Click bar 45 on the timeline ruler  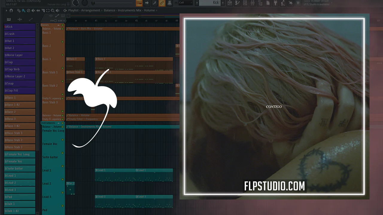click(136, 21)
